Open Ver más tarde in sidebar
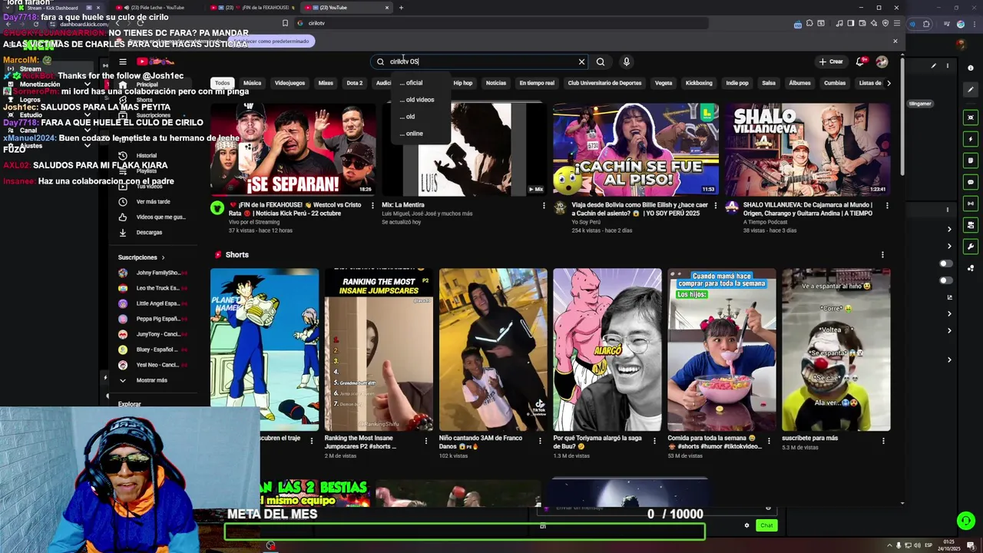Screen dimensions: 983x553 click(153, 201)
